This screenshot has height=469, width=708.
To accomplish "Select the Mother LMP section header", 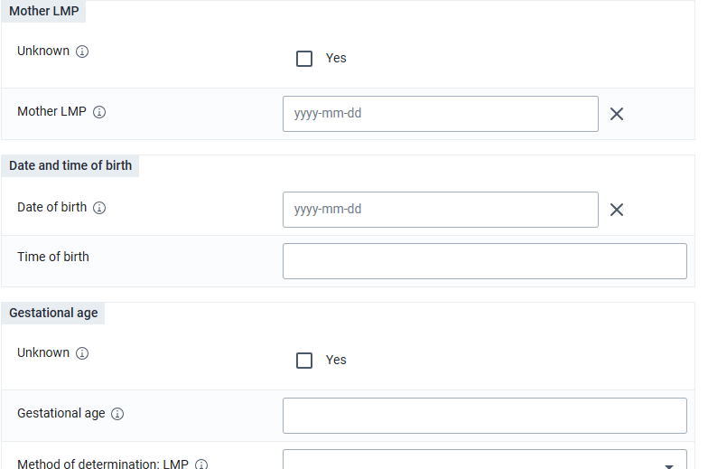I will pyautogui.click(x=43, y=11).
